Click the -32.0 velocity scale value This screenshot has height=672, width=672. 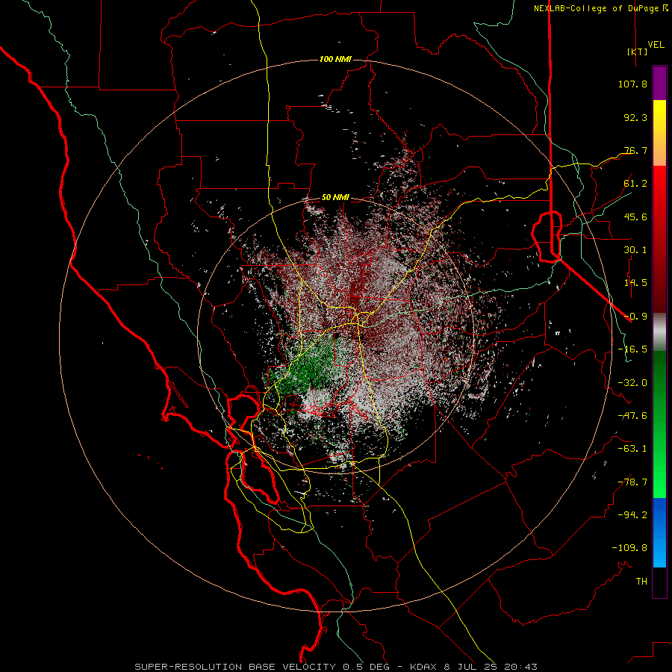632,383
